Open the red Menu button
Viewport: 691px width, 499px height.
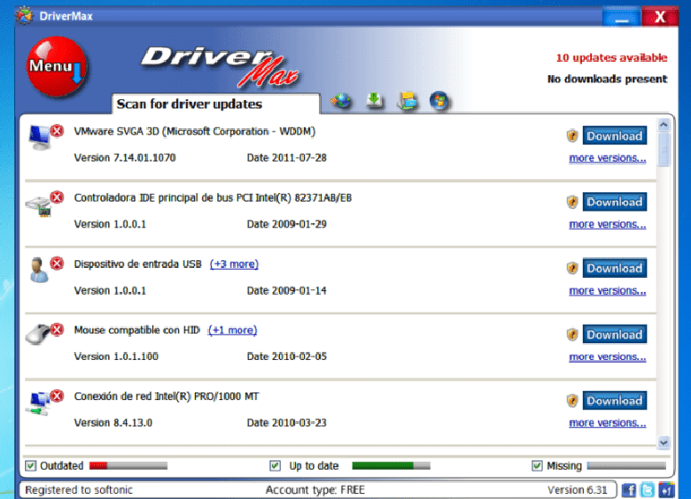[57, 67]
